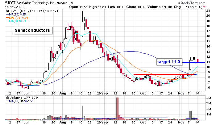
Task: Click the 'Volume 178.0K' header value
Action: click(160, 7)
